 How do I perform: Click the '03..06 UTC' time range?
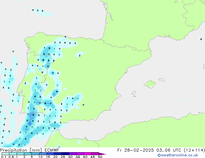pyautogui.click(x=169, y=150)
